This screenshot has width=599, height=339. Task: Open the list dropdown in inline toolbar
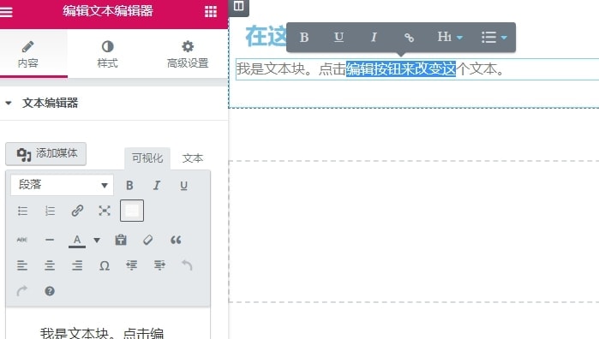(494, 38)
